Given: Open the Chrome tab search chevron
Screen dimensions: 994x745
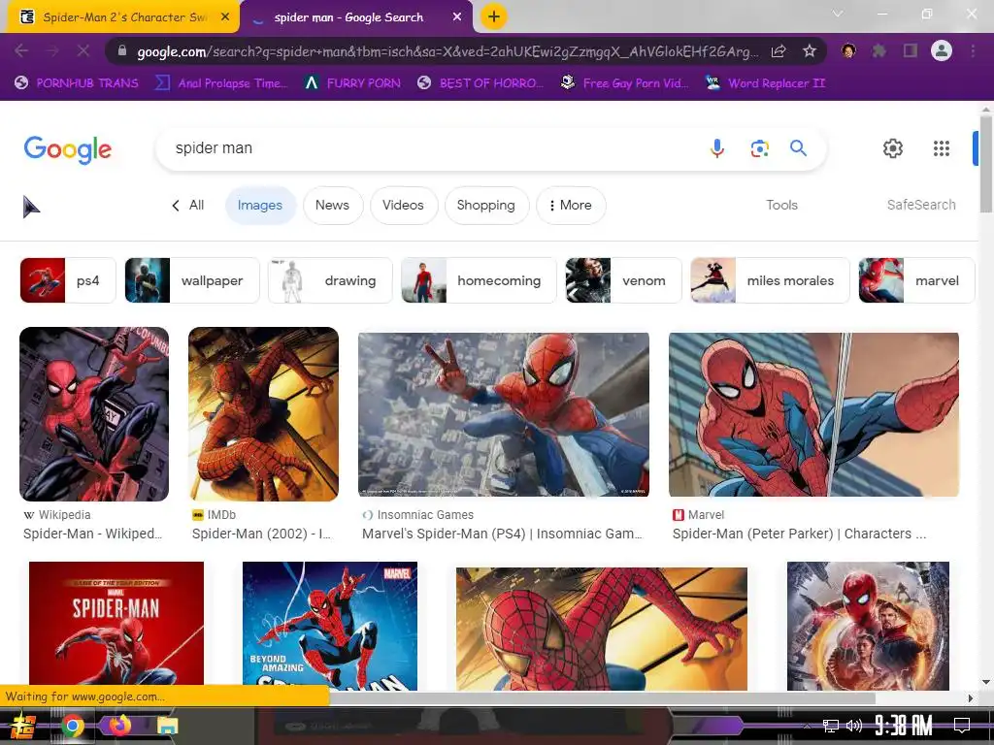Looking at the screenshot, I should coord(838,14).
